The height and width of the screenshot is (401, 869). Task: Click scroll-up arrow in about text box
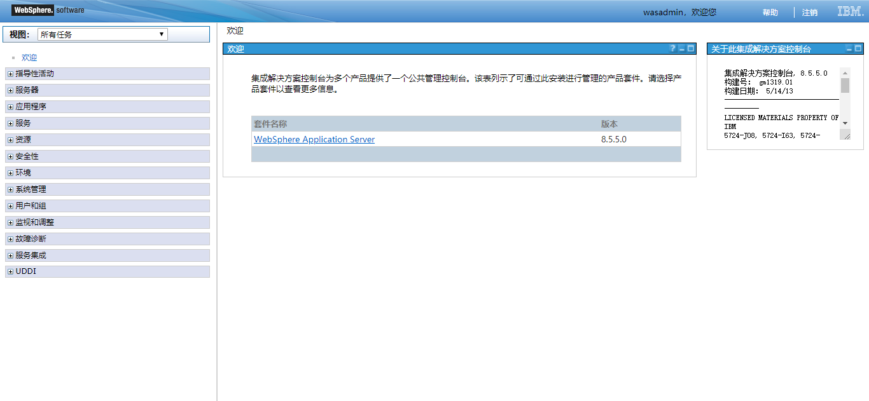[x=845, y=72]
